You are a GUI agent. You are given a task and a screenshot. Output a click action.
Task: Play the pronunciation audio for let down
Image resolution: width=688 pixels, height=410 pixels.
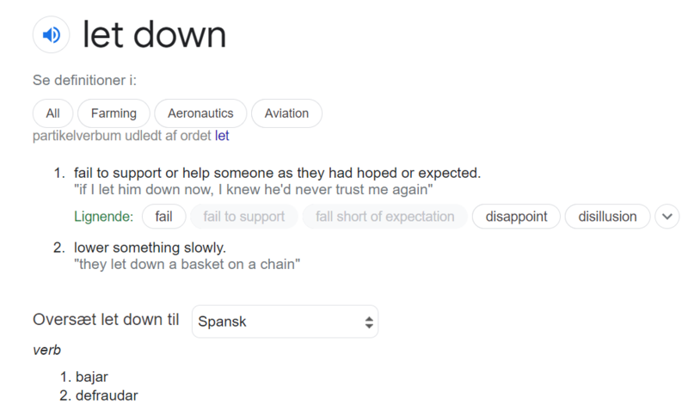[51, 35]
